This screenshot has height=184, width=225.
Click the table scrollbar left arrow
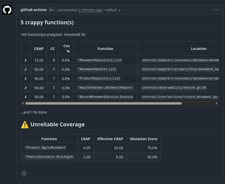coord(23,104)
